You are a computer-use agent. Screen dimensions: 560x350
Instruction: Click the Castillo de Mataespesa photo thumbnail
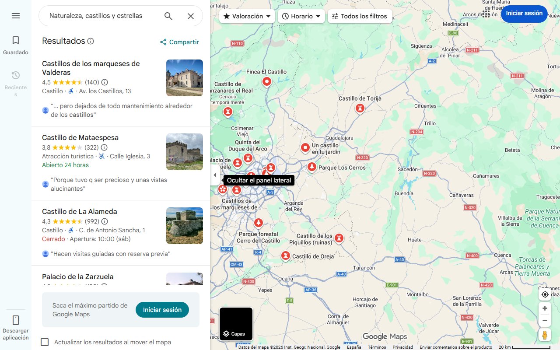click(184, 152)
